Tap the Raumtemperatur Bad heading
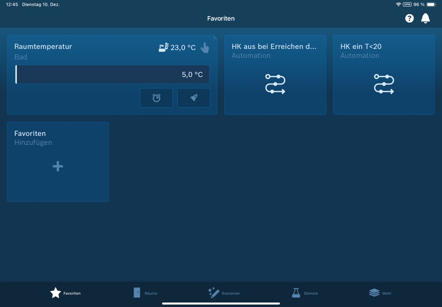The width and height of the screenshot is (442, 307). coord(43,47)
